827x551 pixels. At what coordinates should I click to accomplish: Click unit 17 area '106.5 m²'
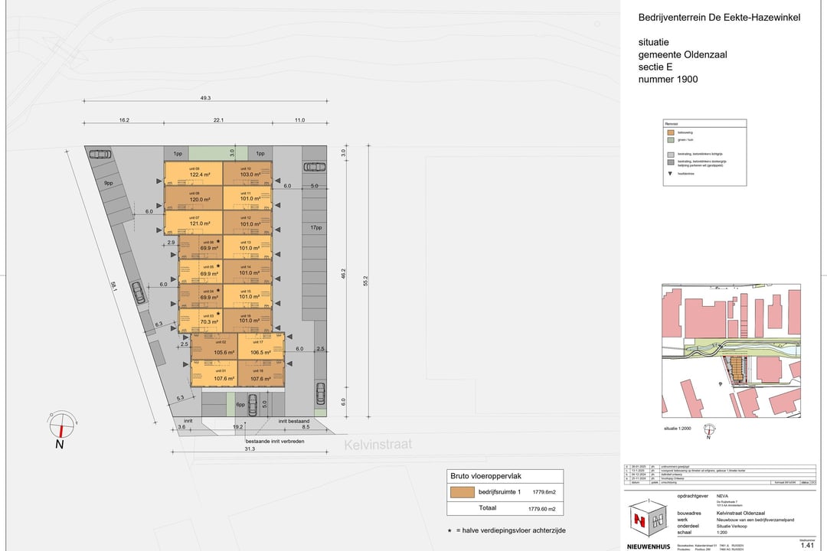click(x=260, y=353)
